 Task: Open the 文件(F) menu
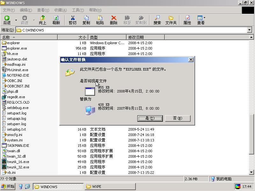(9, 10)
